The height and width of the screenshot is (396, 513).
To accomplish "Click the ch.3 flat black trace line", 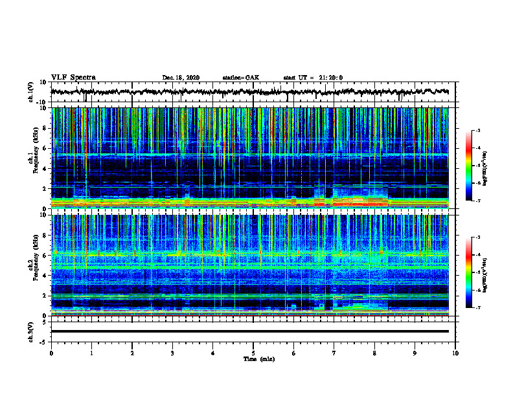I will pos(250,331).
